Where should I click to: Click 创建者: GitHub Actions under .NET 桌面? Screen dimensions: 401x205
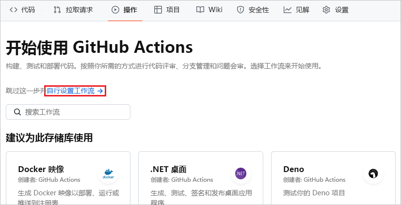point(181,180)
